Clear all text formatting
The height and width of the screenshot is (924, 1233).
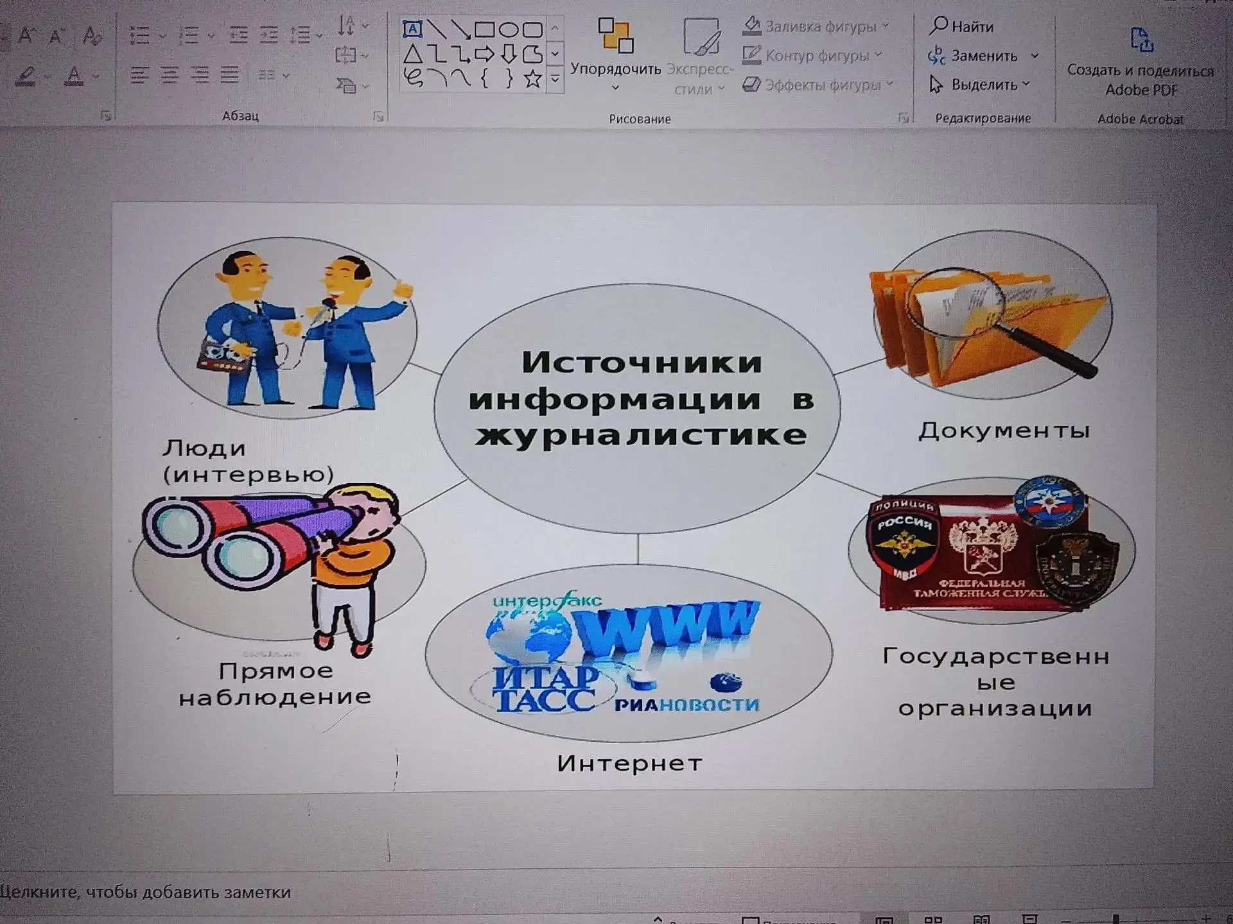(x=91, y=35)
